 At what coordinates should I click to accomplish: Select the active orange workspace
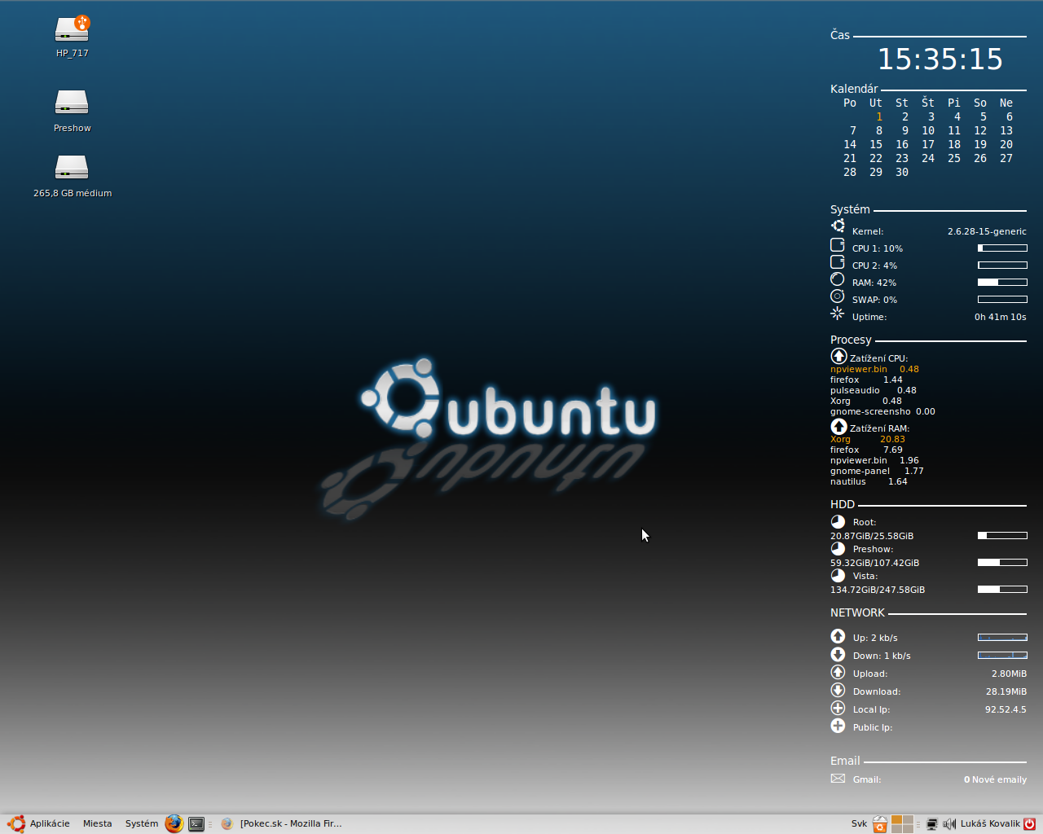[896, 820]
